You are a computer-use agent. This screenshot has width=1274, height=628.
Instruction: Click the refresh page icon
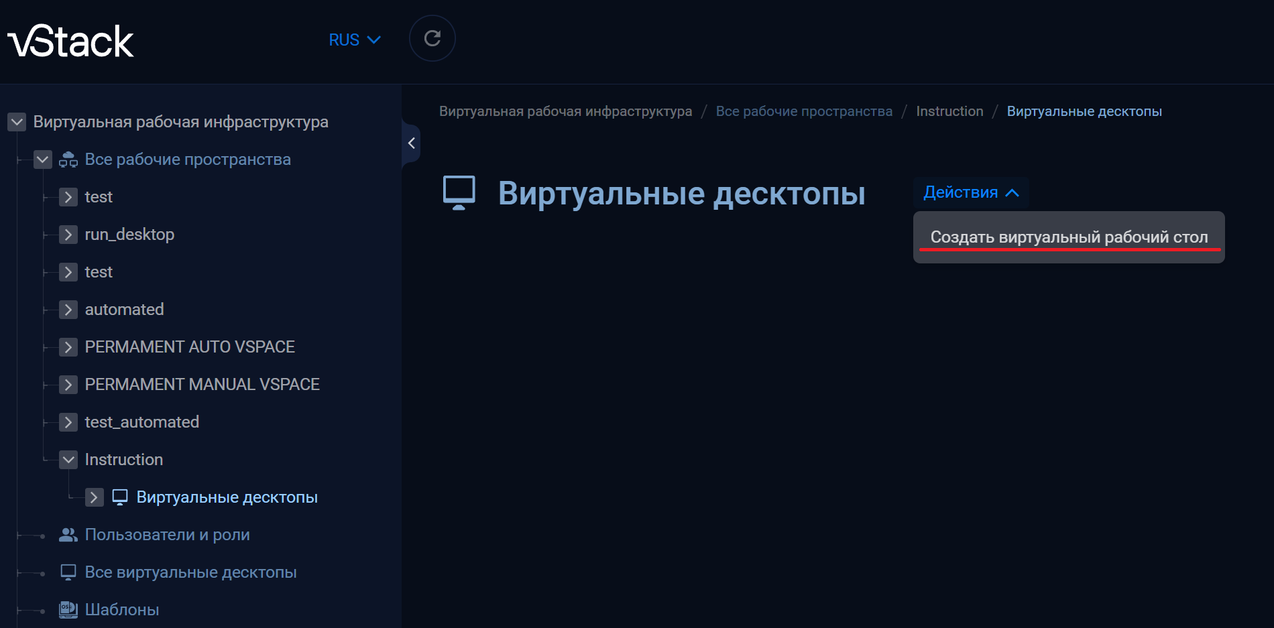[432, 39]
